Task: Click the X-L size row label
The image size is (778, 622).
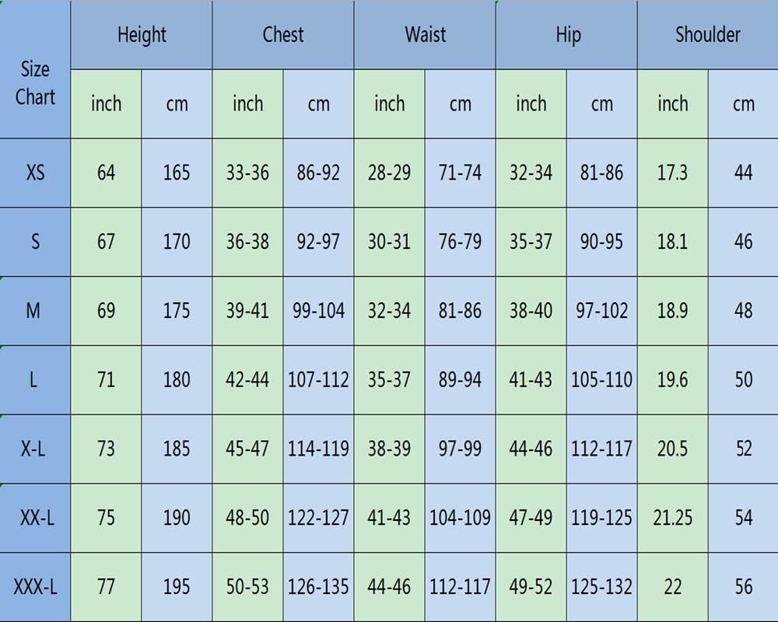Action: pyautogui.click(x=33, y=449)
